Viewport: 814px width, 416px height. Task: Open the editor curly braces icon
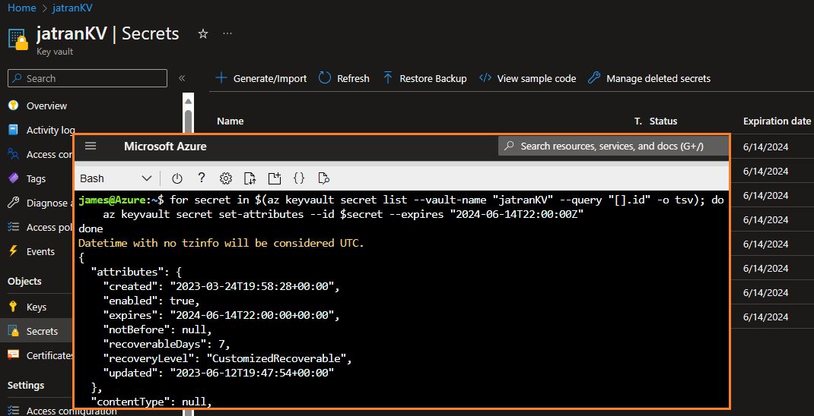[298, 178]
